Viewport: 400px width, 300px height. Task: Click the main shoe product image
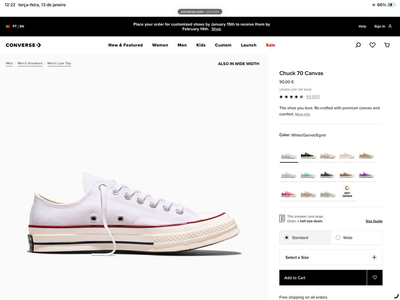coord(134,214)
